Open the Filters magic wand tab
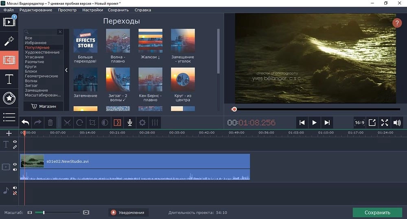 tap(9, 41)
